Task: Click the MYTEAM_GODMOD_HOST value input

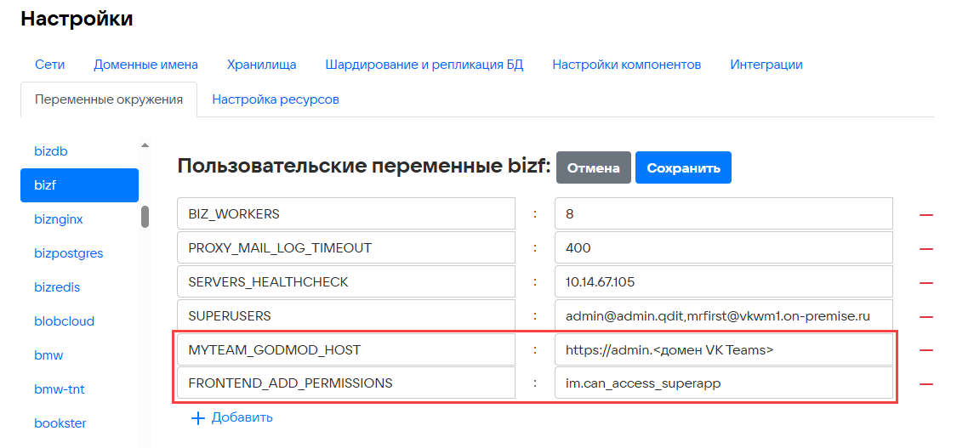Action: coord(723,349)
